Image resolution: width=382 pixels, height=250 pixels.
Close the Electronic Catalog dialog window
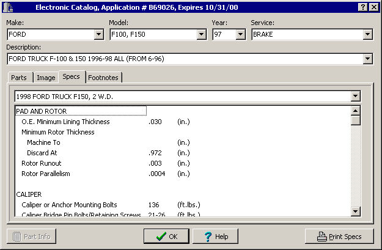click(x=373, y=7)
